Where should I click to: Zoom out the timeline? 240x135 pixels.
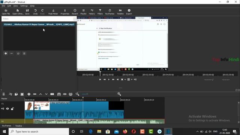point(77,94)
